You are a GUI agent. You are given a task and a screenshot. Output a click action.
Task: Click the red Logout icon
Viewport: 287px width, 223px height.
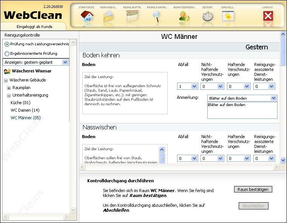point(268,16)
